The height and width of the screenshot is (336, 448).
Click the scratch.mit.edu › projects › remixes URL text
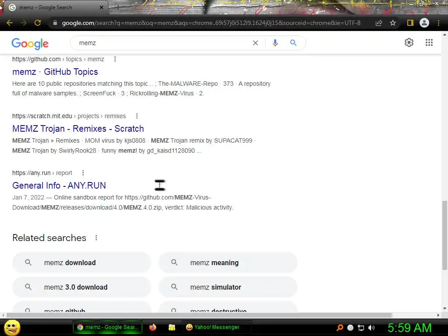pos(69,116)
